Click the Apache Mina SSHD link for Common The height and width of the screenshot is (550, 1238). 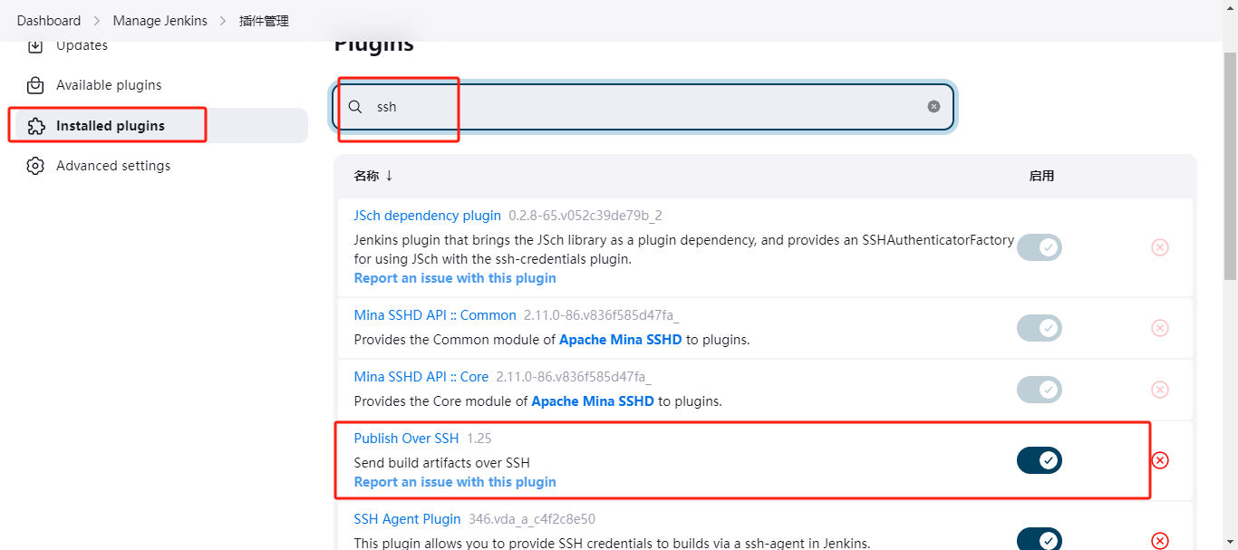tap(620, 340)
